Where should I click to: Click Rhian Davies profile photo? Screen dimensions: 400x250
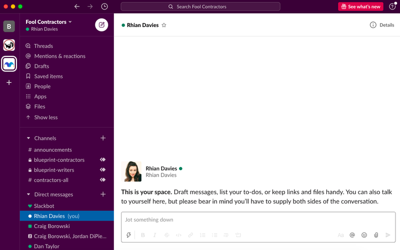131,171
